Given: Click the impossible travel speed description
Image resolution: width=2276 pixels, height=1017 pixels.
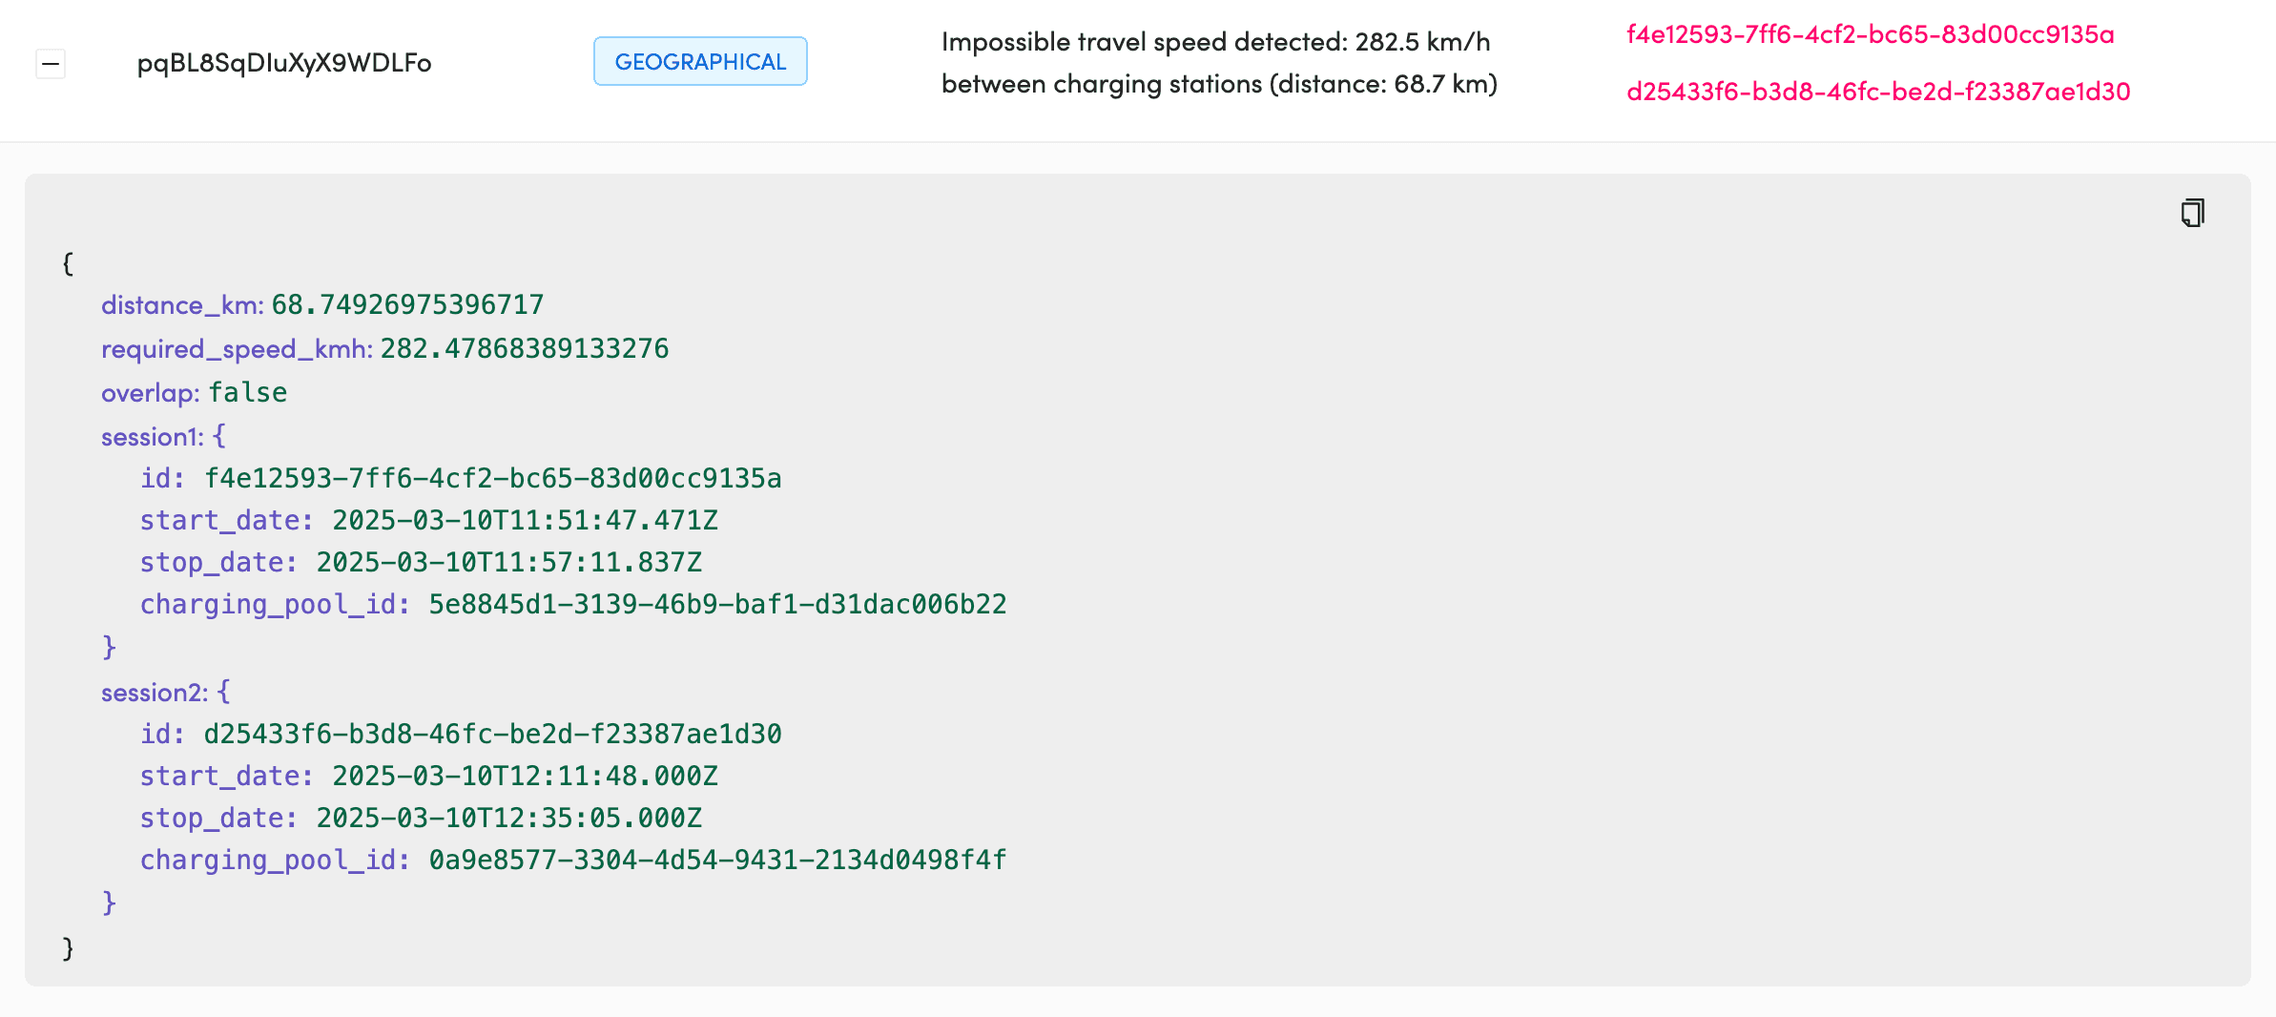Looking at the screenshot, I should tap(1218, 63).
